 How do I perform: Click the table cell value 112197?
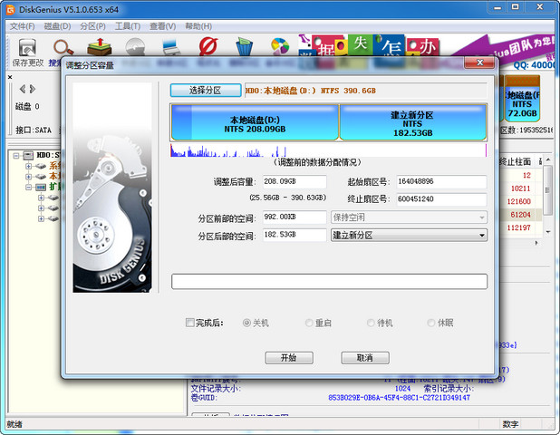[x=518, y=227]
